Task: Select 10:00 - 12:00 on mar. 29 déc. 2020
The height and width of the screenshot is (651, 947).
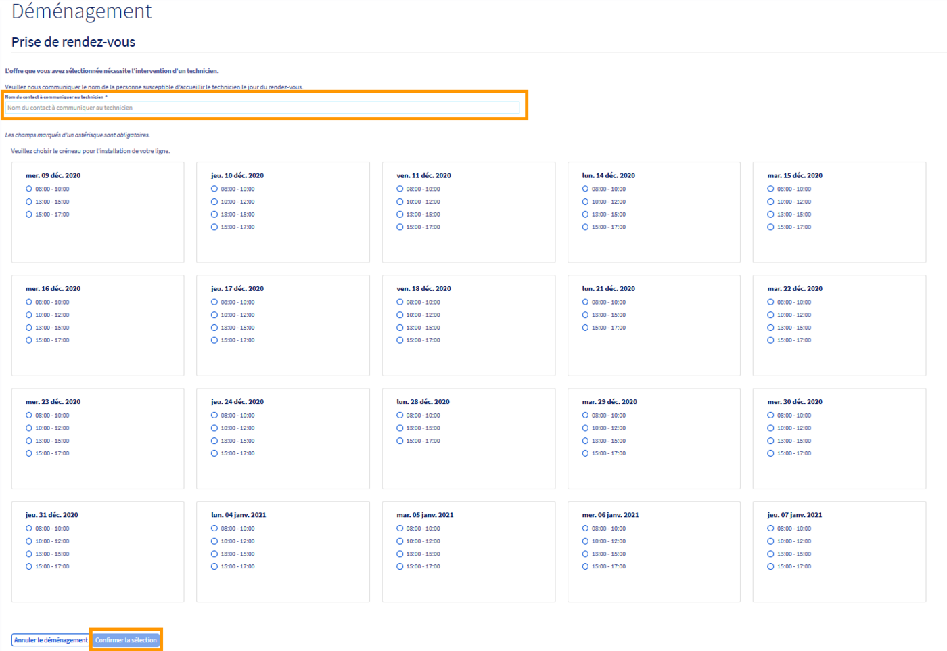Action: click(x=585, y=428)
